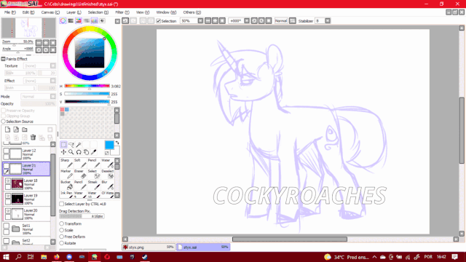The height and width of the screenshot is (262, 466).
Task: Open the zoom percentage dropdown
Action: click(200, 21)
